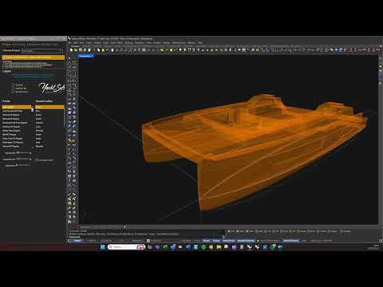The height and width of the screenshot is (287, 383).
Task: Toggle the End object snap checkbox
Action: tap(229, 231)
